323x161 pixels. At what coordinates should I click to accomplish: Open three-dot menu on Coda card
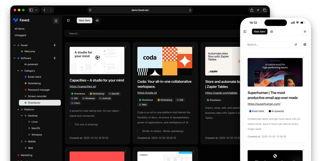[x=193, y=47]
